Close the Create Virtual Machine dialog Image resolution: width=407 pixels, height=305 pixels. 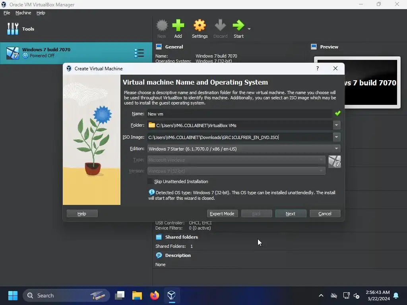[335, 68]
